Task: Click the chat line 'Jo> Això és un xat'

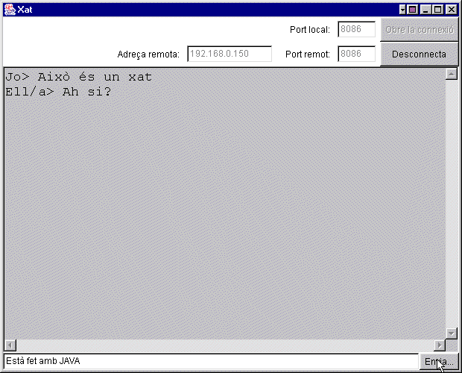Action: pos(79,77)
